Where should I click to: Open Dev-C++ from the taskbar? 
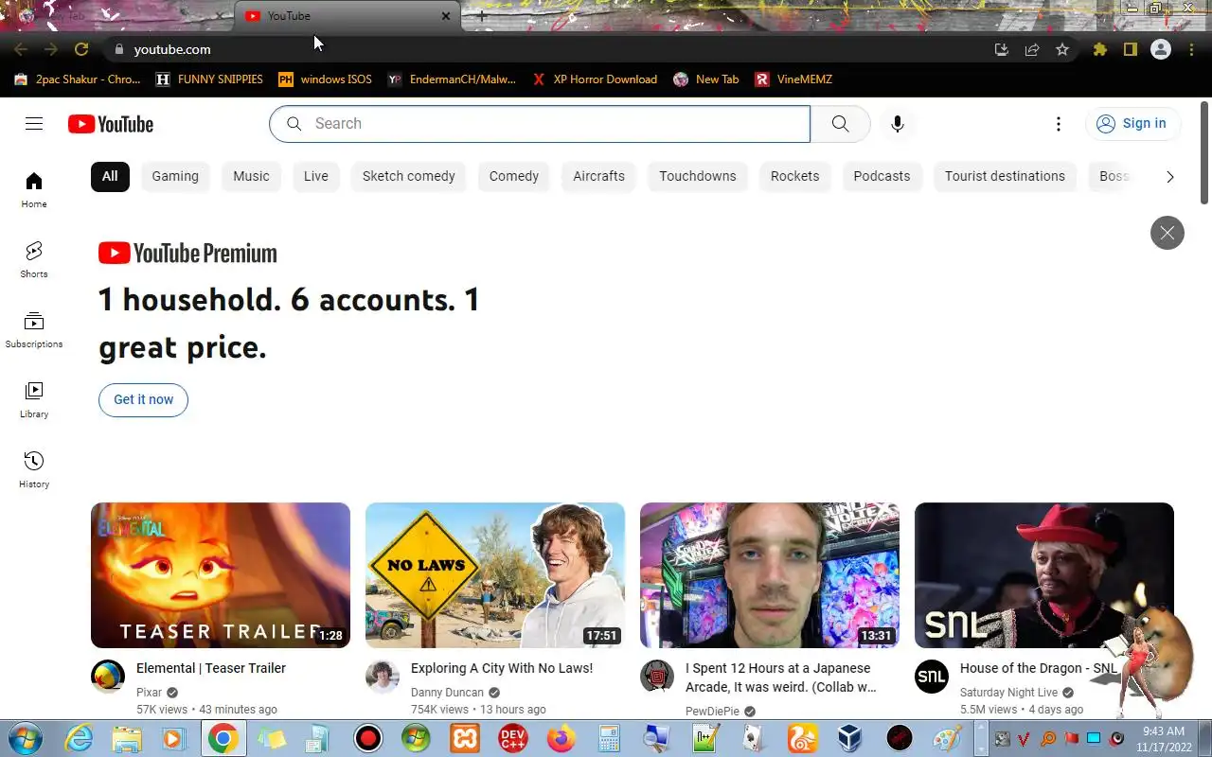pos(513,738)
